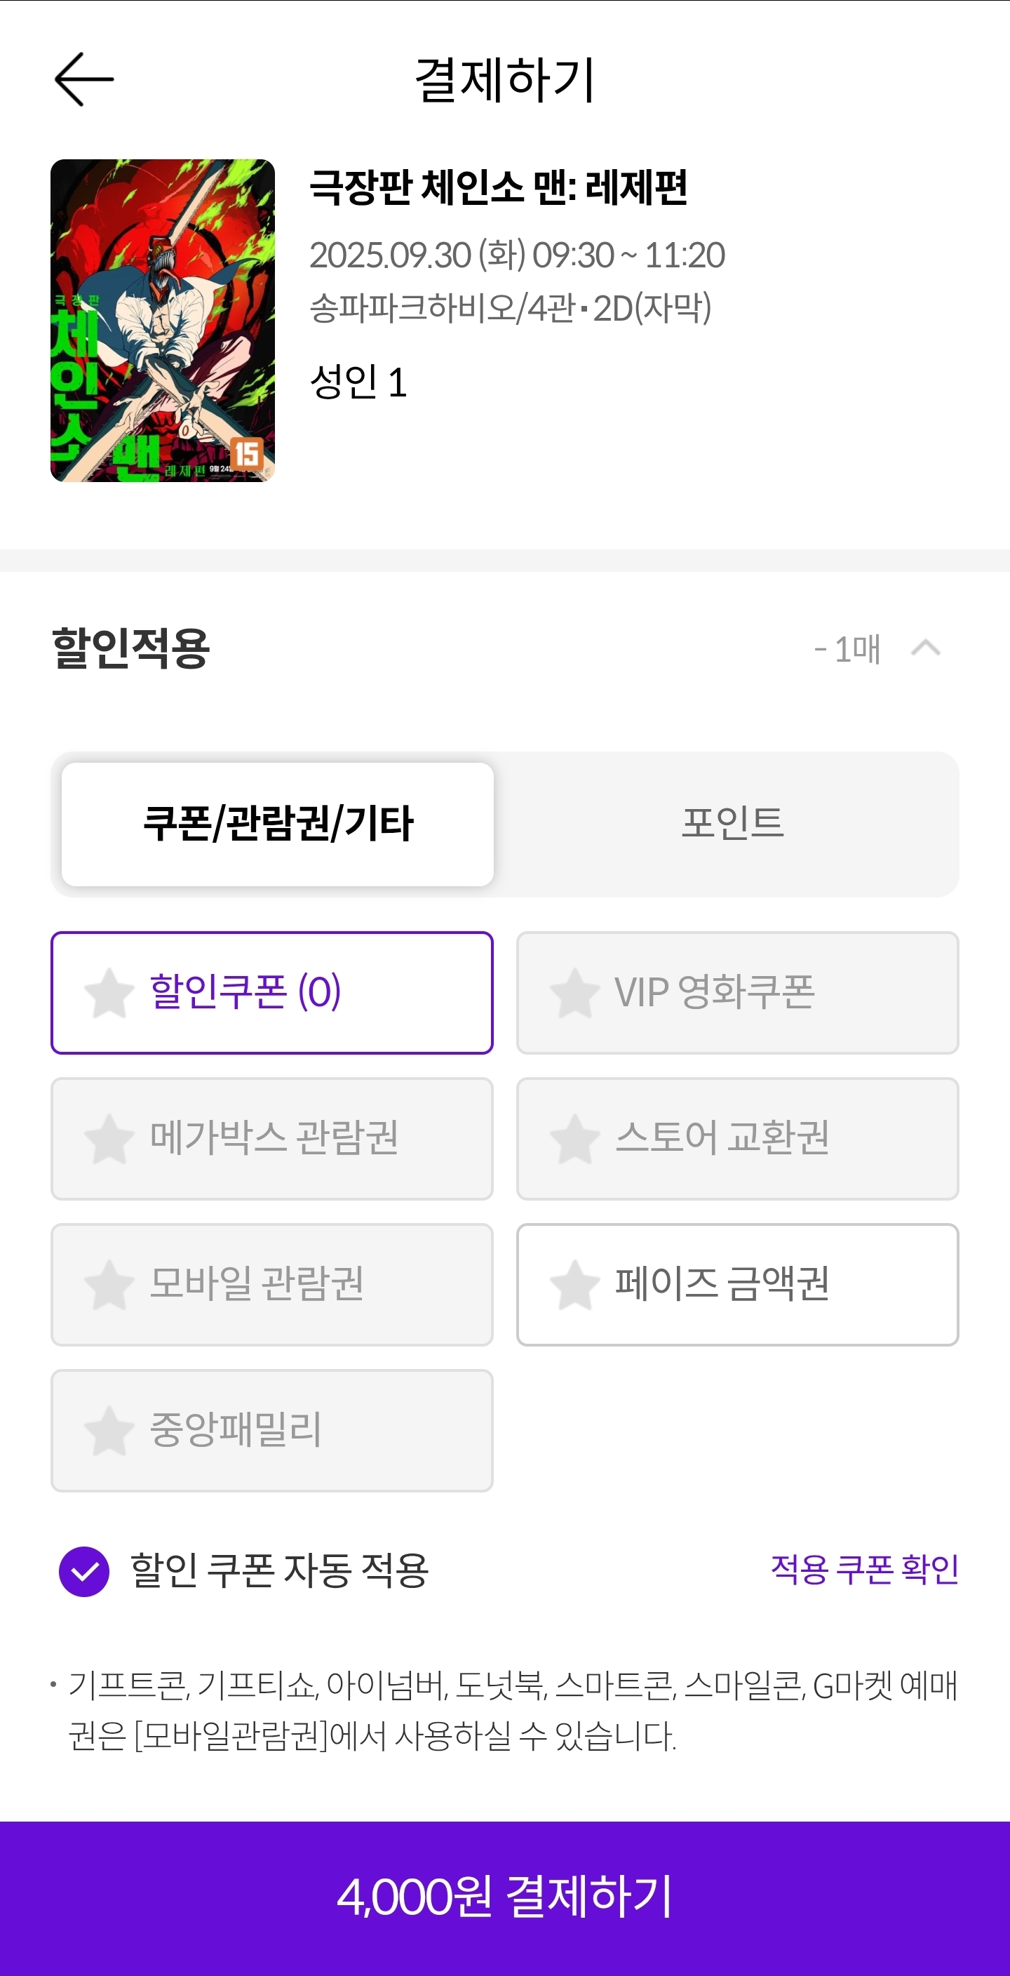The height and width of the screenshot is (1976, 1010).
Task: Open the 적용 쿠폰 확인 link
Action: point(864,1570)
